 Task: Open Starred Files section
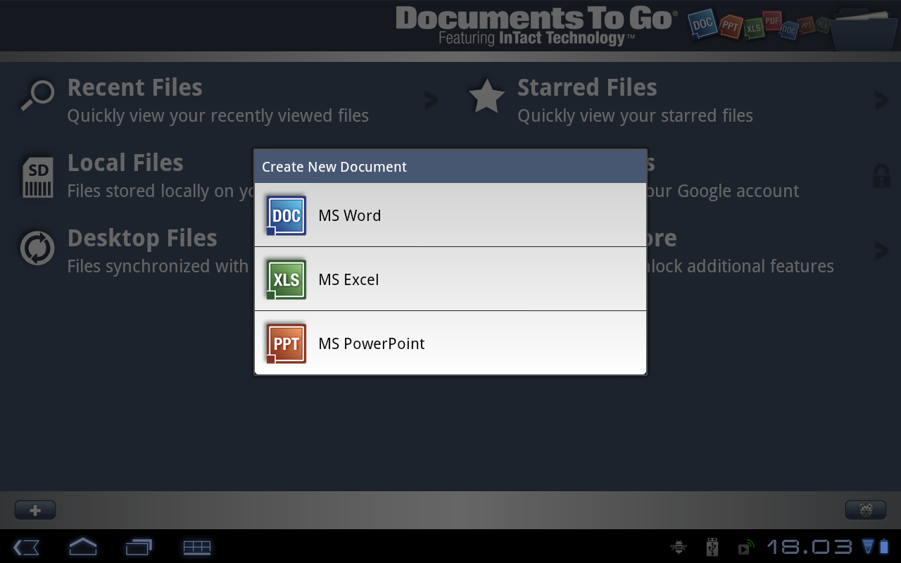pos(676,100)
